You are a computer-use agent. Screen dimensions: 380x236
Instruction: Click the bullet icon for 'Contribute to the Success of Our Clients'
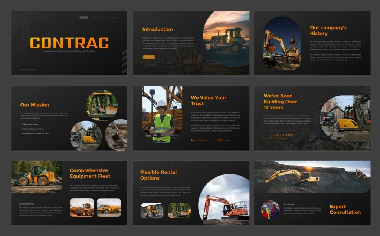tap(21, 133)
